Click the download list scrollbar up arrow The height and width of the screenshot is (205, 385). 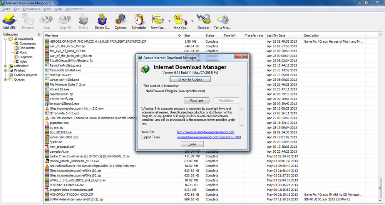380,35
